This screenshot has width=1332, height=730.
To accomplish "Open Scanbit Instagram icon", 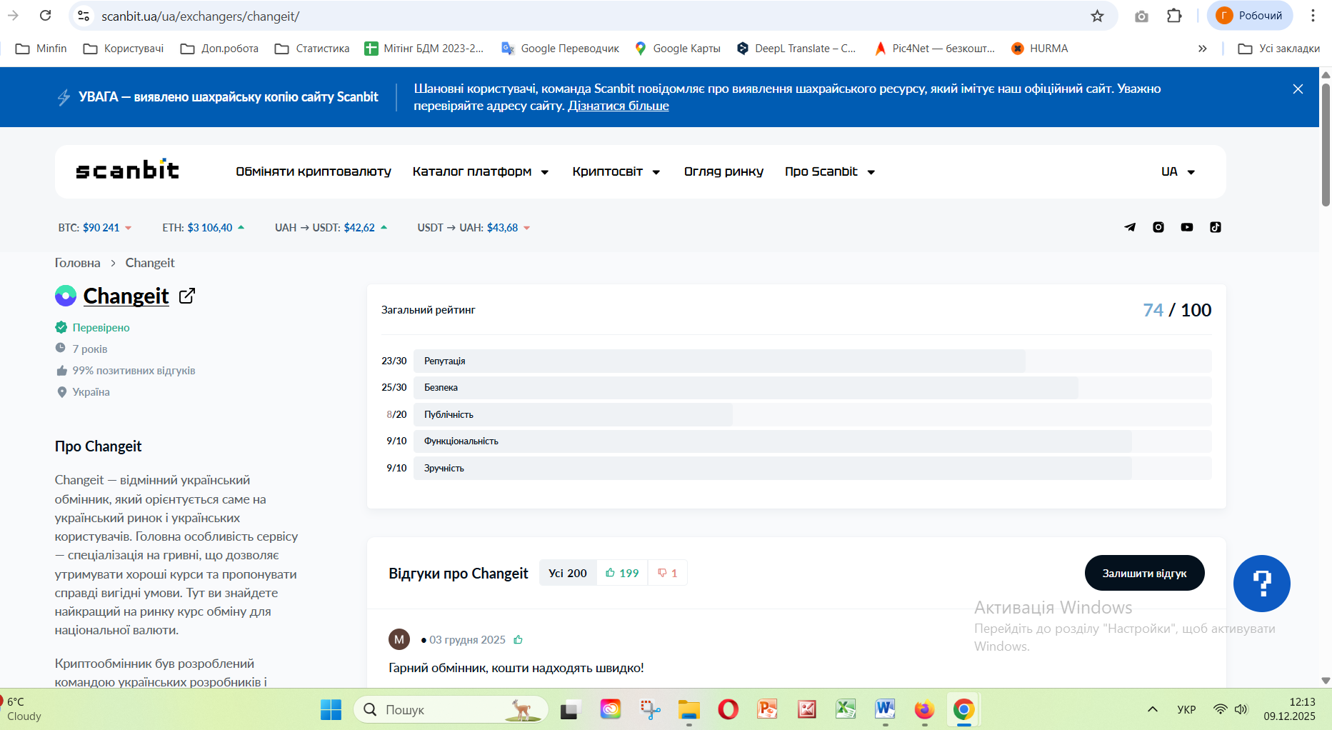I will (1158, 227).
